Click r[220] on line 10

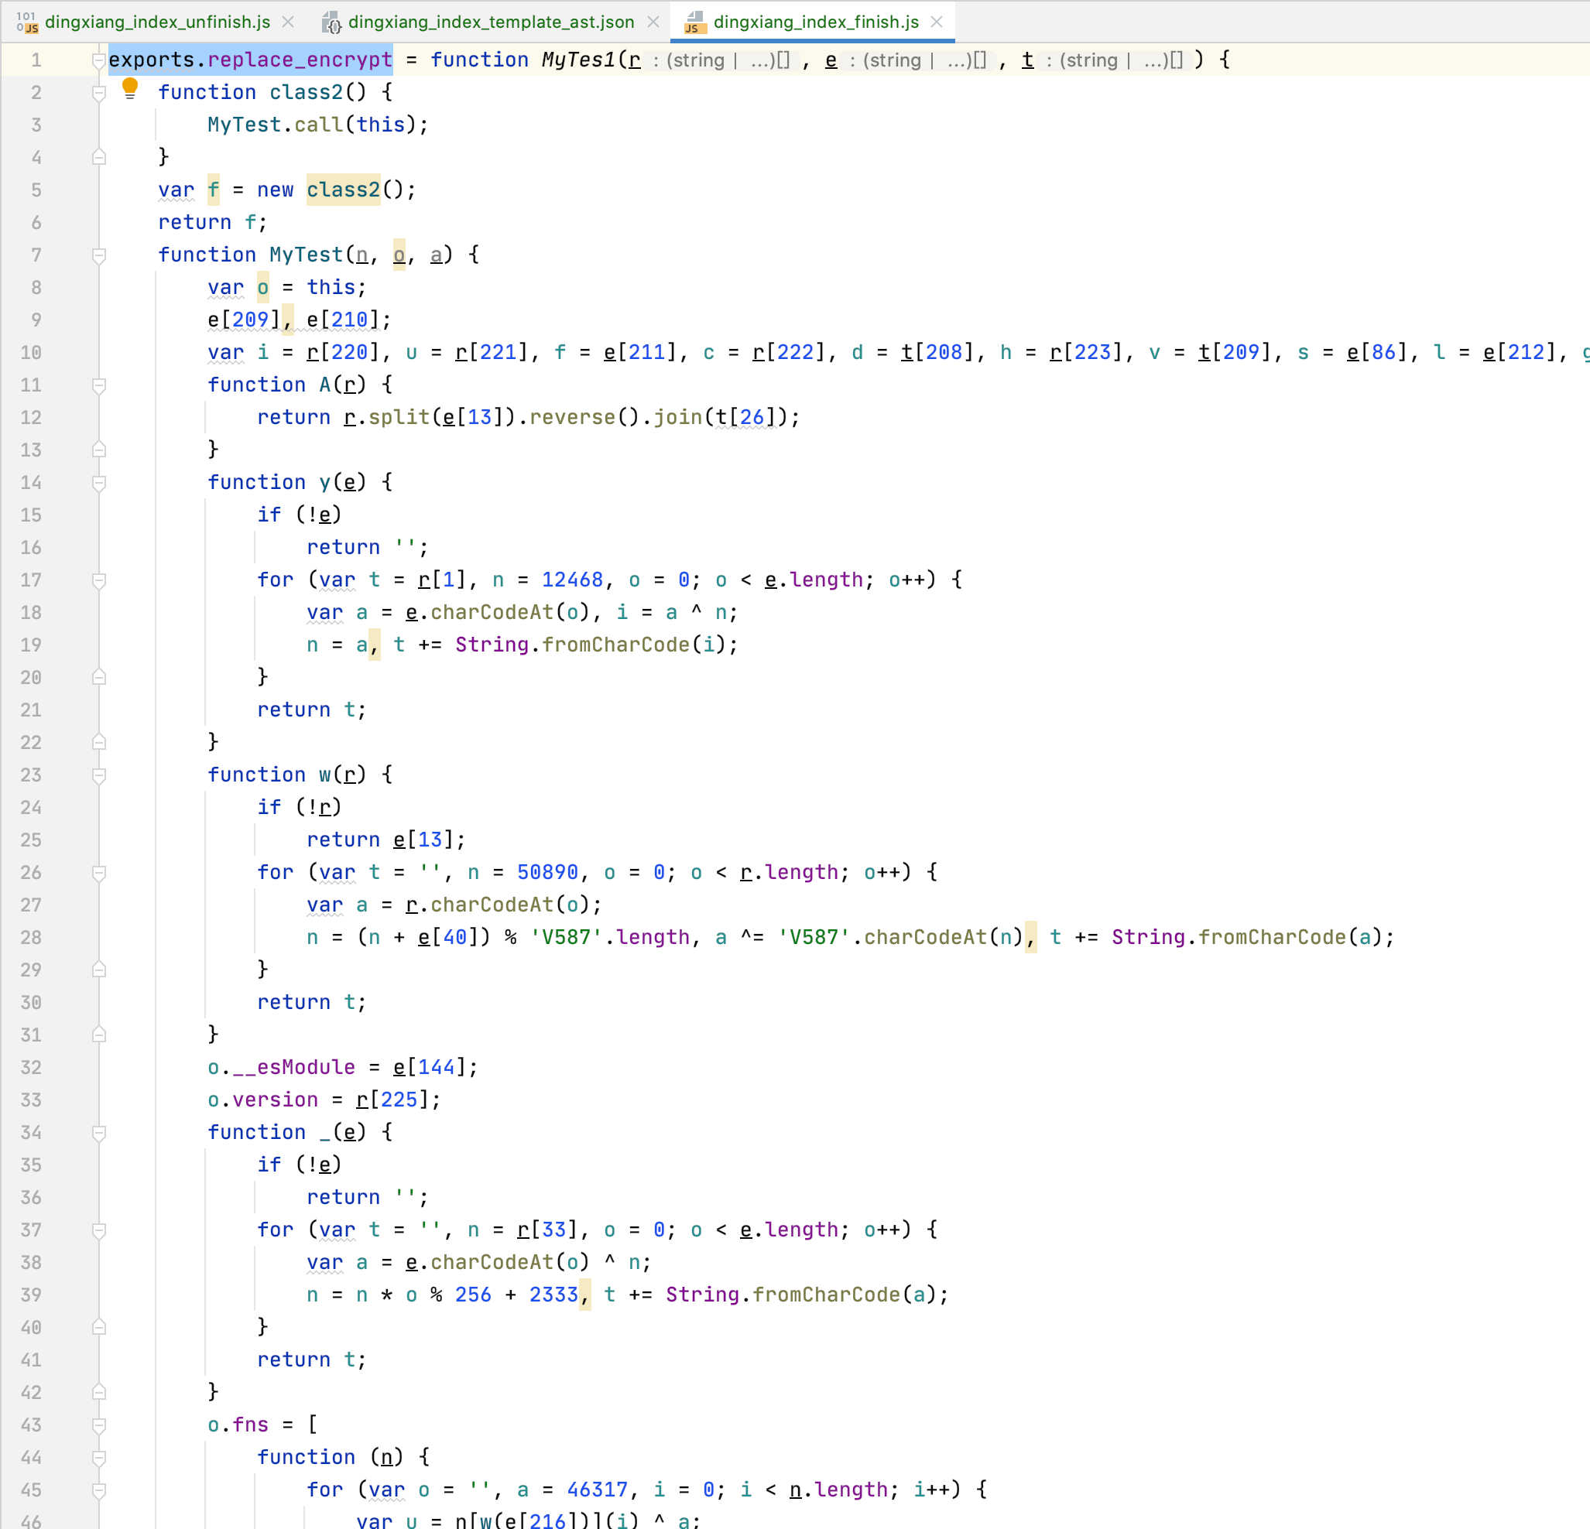tap(343, 352)
